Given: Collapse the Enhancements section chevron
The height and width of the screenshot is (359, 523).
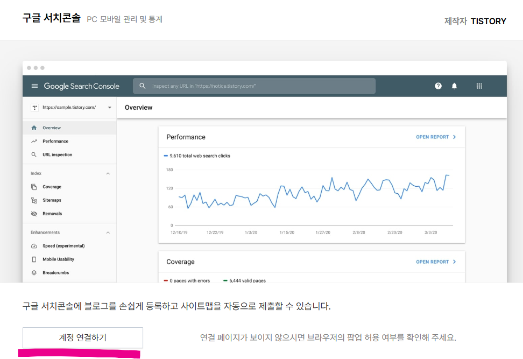Looking at the screenshot, I should coord(108,233).
